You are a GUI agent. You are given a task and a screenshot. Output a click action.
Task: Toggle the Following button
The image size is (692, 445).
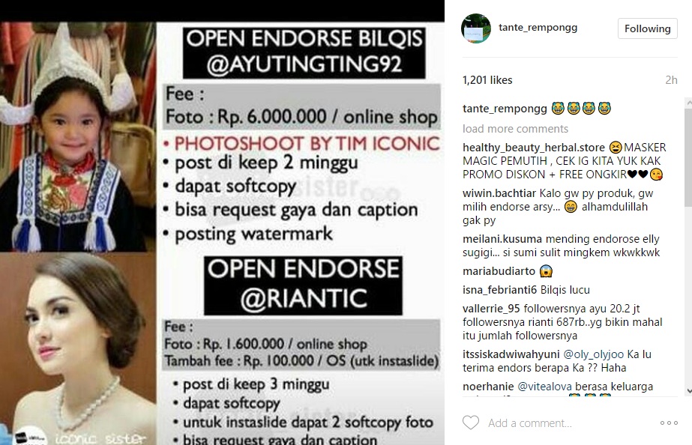[648, 28]
